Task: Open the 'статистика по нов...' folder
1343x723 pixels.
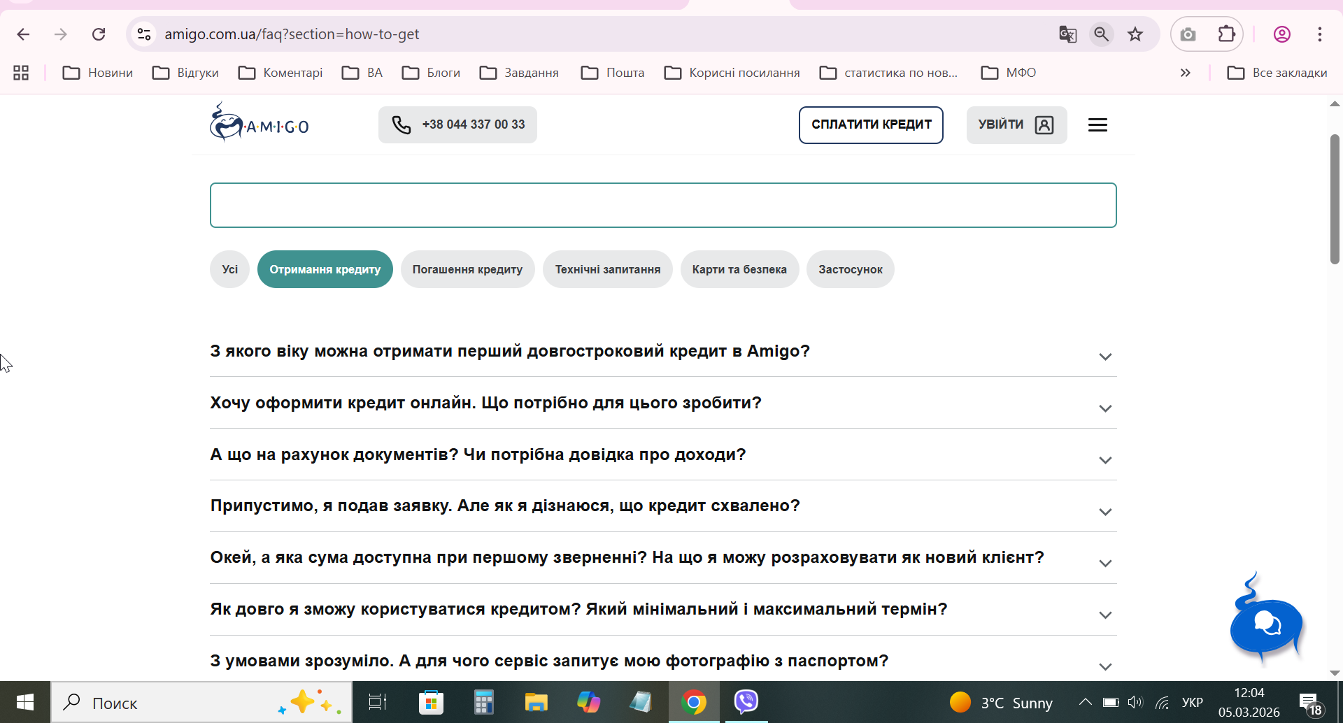Action: (x=888, y=73)
